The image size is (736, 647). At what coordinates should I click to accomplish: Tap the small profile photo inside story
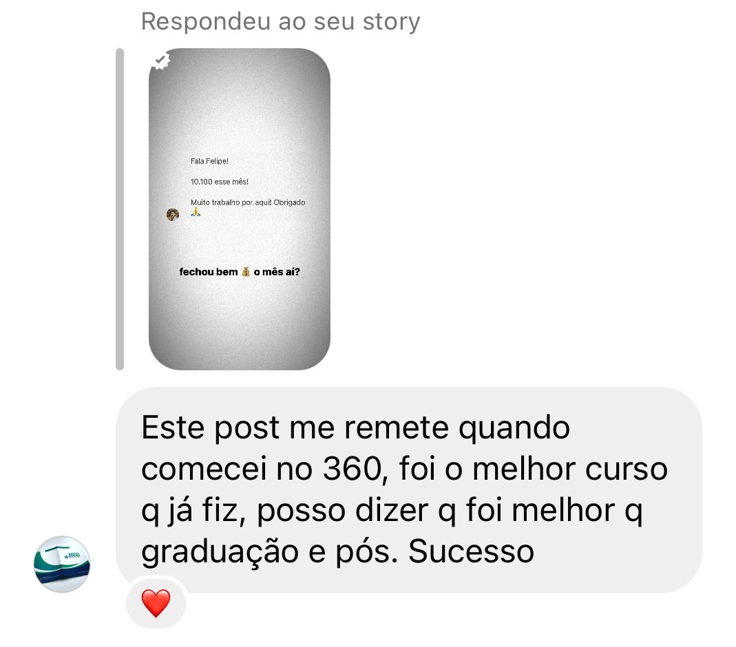coord(173,215)
